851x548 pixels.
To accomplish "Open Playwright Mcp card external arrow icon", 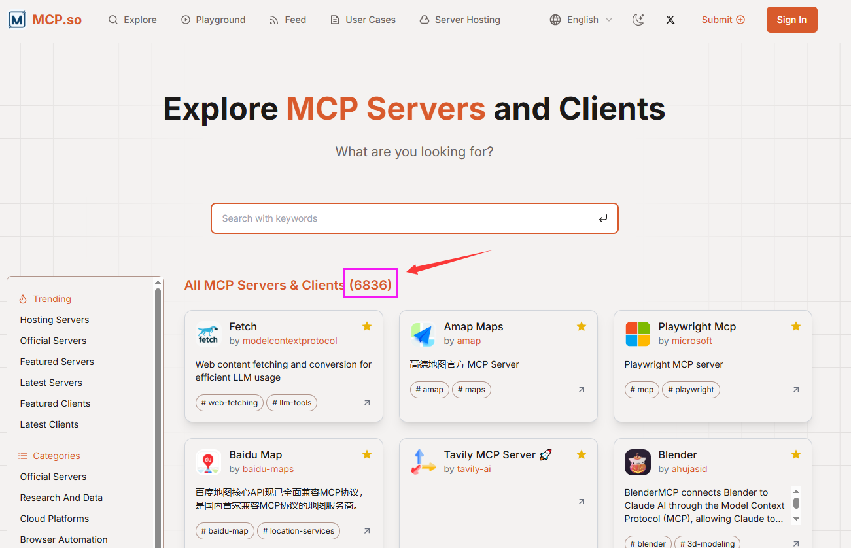I will (796, 390).
